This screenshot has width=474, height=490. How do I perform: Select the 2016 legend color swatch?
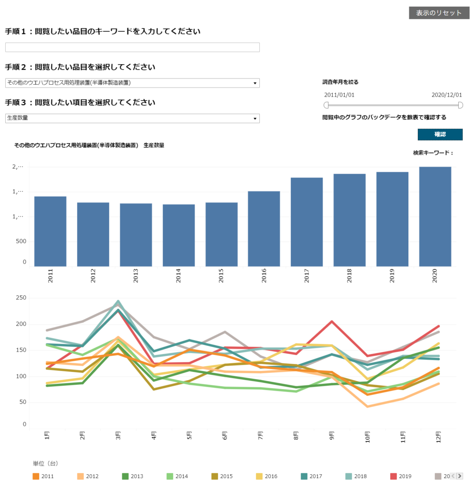(259, 476)
